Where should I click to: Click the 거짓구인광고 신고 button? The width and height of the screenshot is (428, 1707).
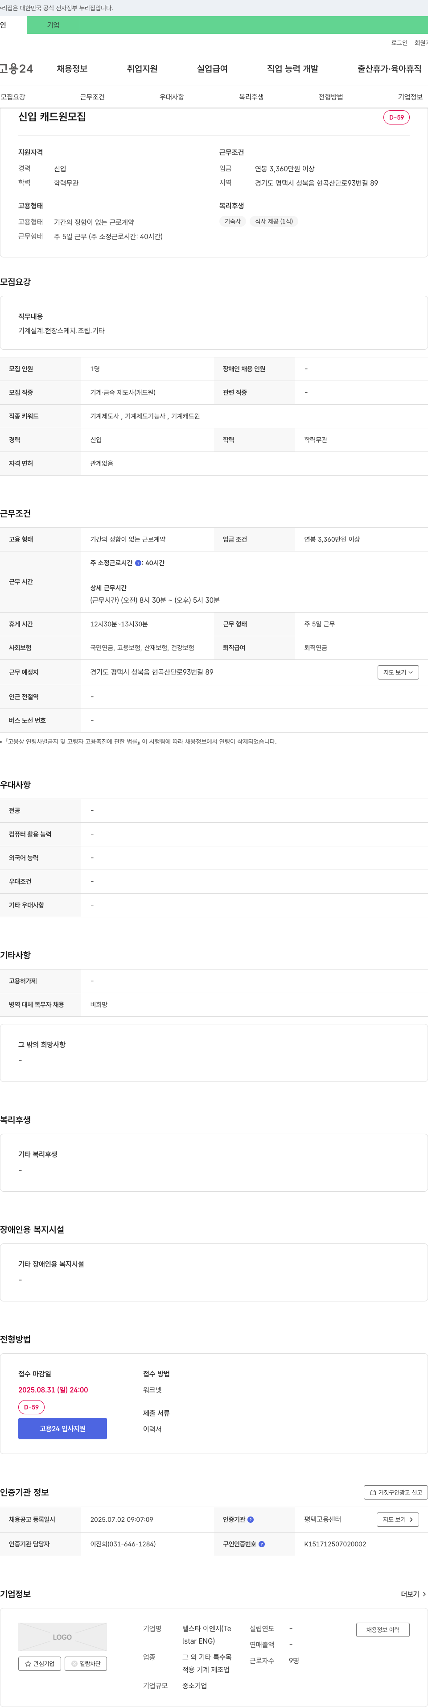pyautogui.click(x=395, y=1492)
